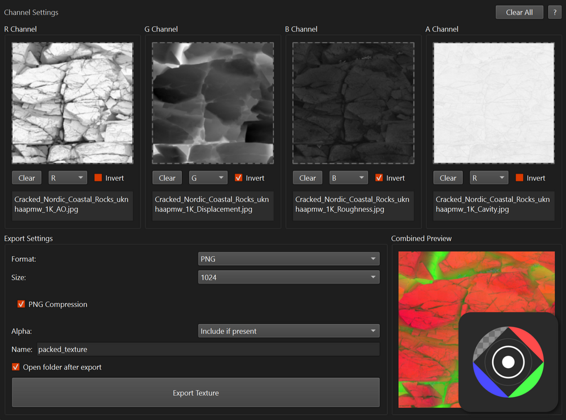566x420 pixels.
Task: Open the B Channel source dropdown
Action: point(348,177)
